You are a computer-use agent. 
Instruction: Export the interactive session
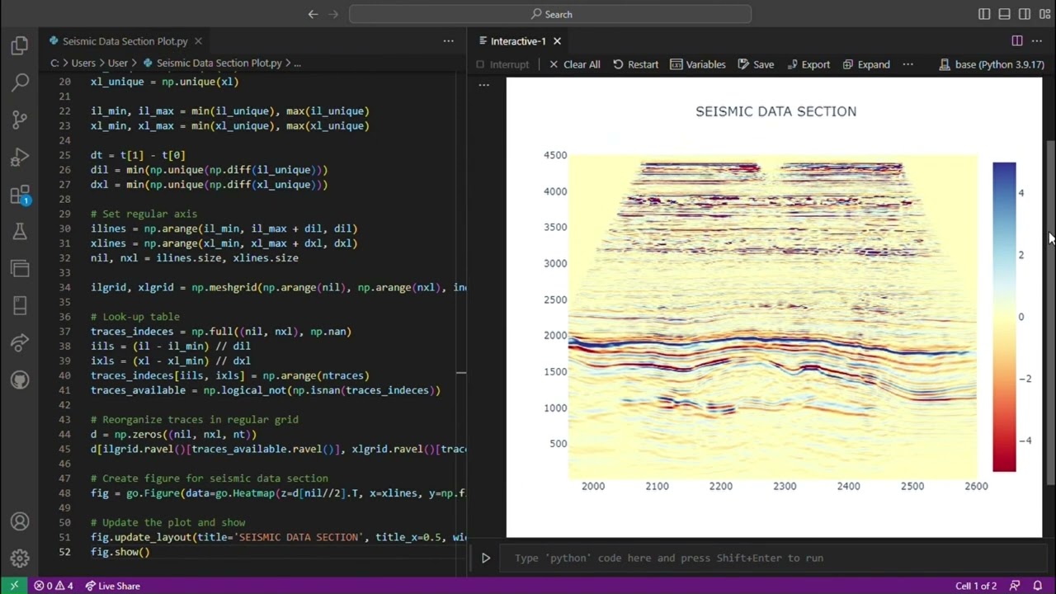pos(808,64)
